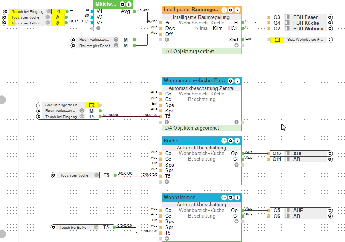Open settings gear of Mittelwert block
Image resolution: width=345 pixels, height=242 pixels.
click(122, 4)
